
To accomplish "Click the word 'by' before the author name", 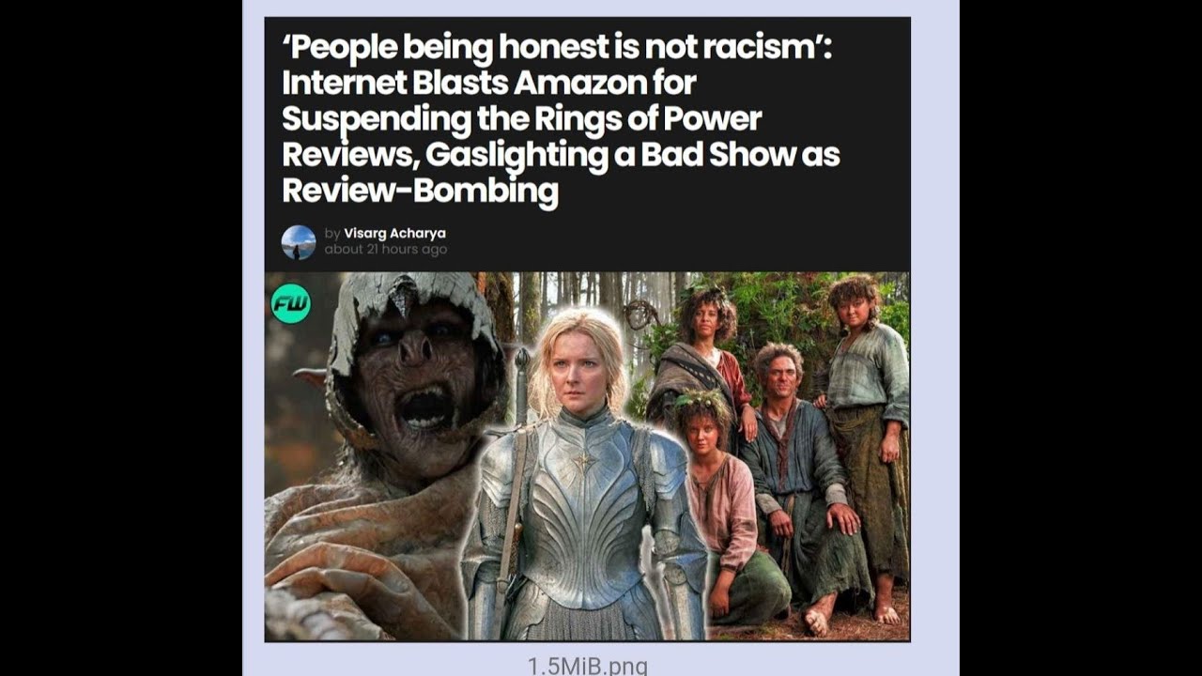I will [x=332, y=233].
